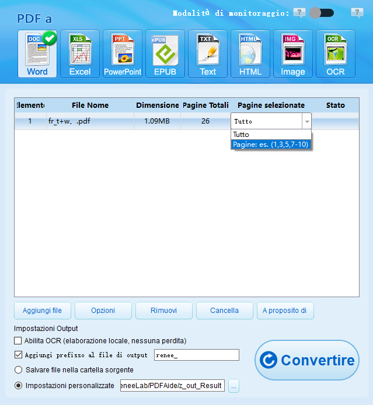The width and height of the screenshot is (373, 405).
Task: Select the Word conversion format icon
Action: 37,54
